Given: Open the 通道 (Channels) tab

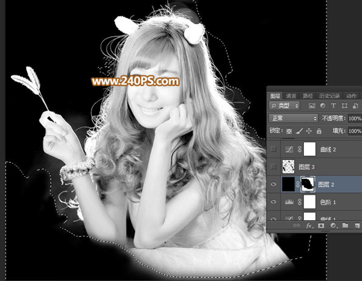Looking at the screenshot, I should coord(291,96).
